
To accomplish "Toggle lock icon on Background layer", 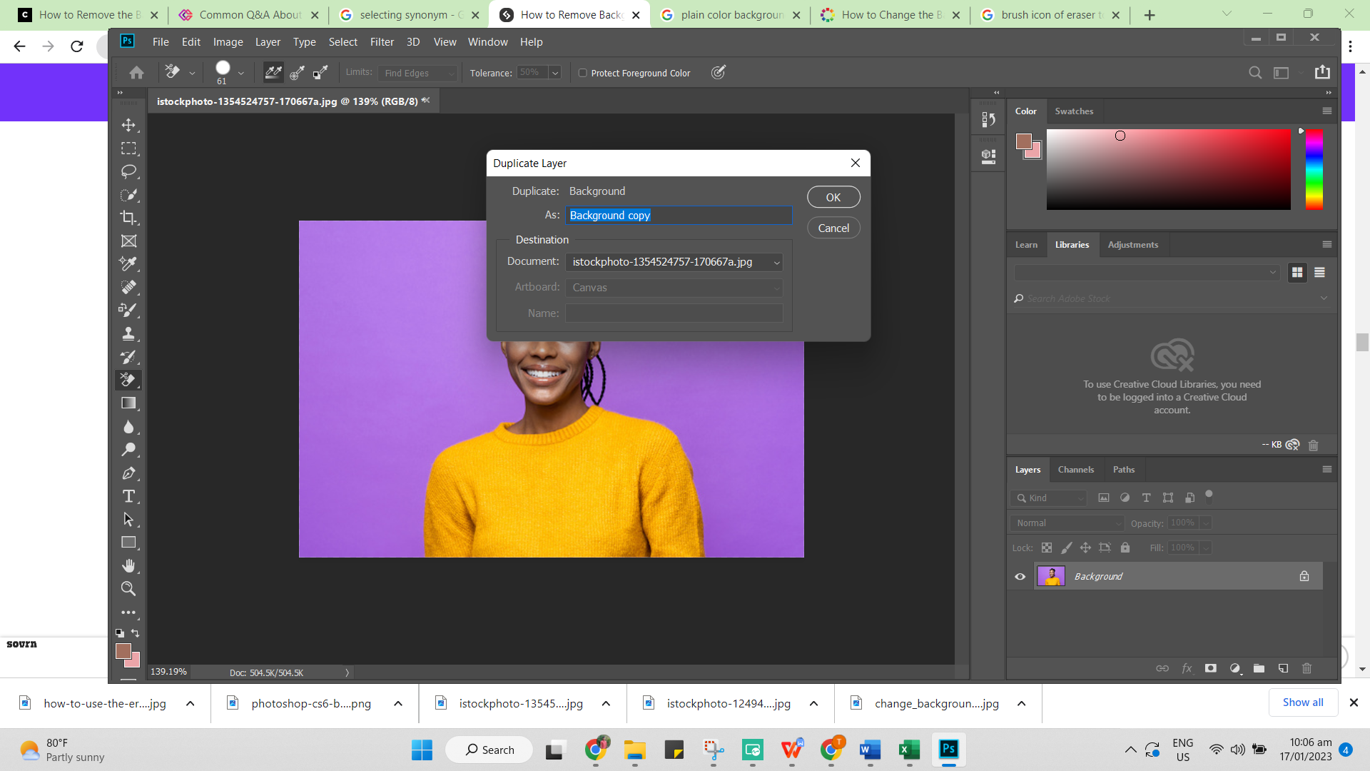I will [x=1304, y=576].
